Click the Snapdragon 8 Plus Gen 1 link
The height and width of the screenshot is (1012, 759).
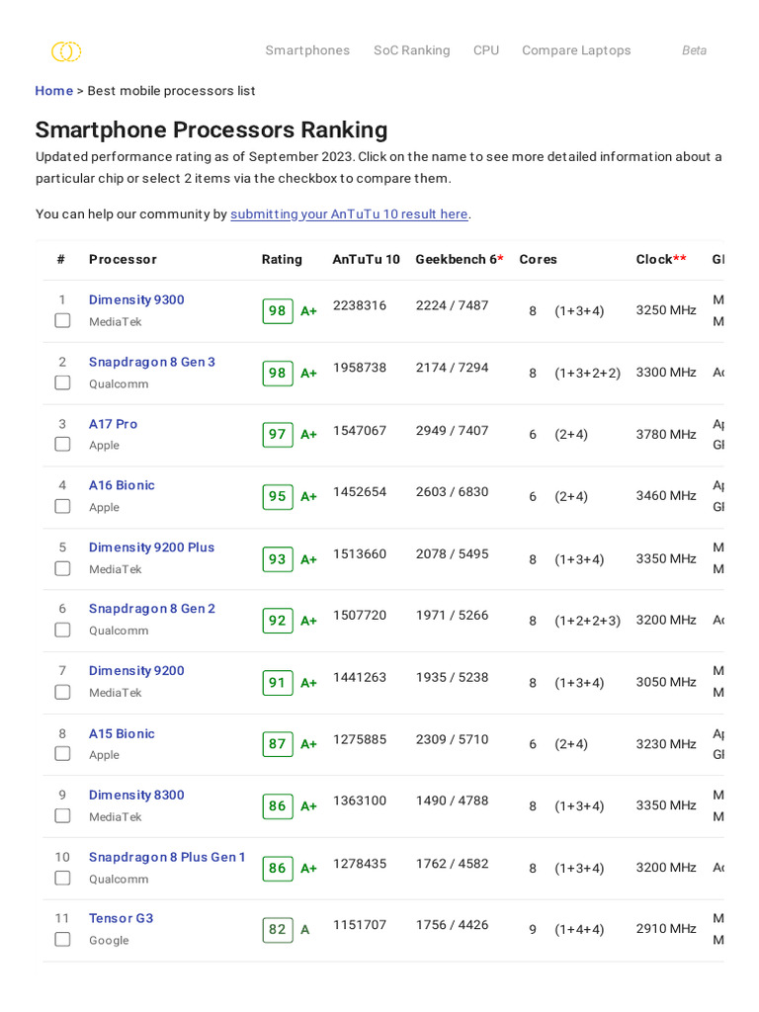(x=167, y=857)
